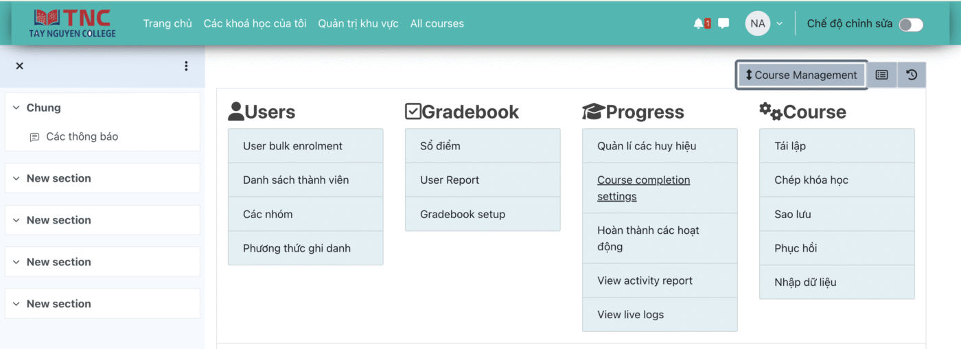Click User bulk enrolment button
The width and height of the screenshot is (961, 349).
(292, 146)
